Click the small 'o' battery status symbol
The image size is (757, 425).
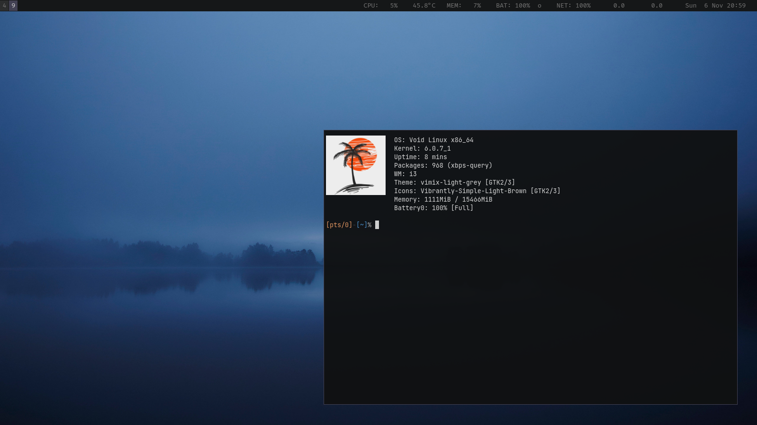(x=539, y=6)
